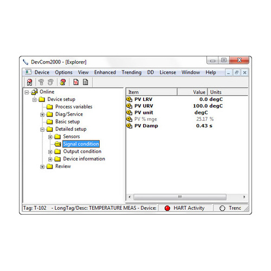Click the application icon left of Device menu

pyautogui.click(x=28, y=72)
